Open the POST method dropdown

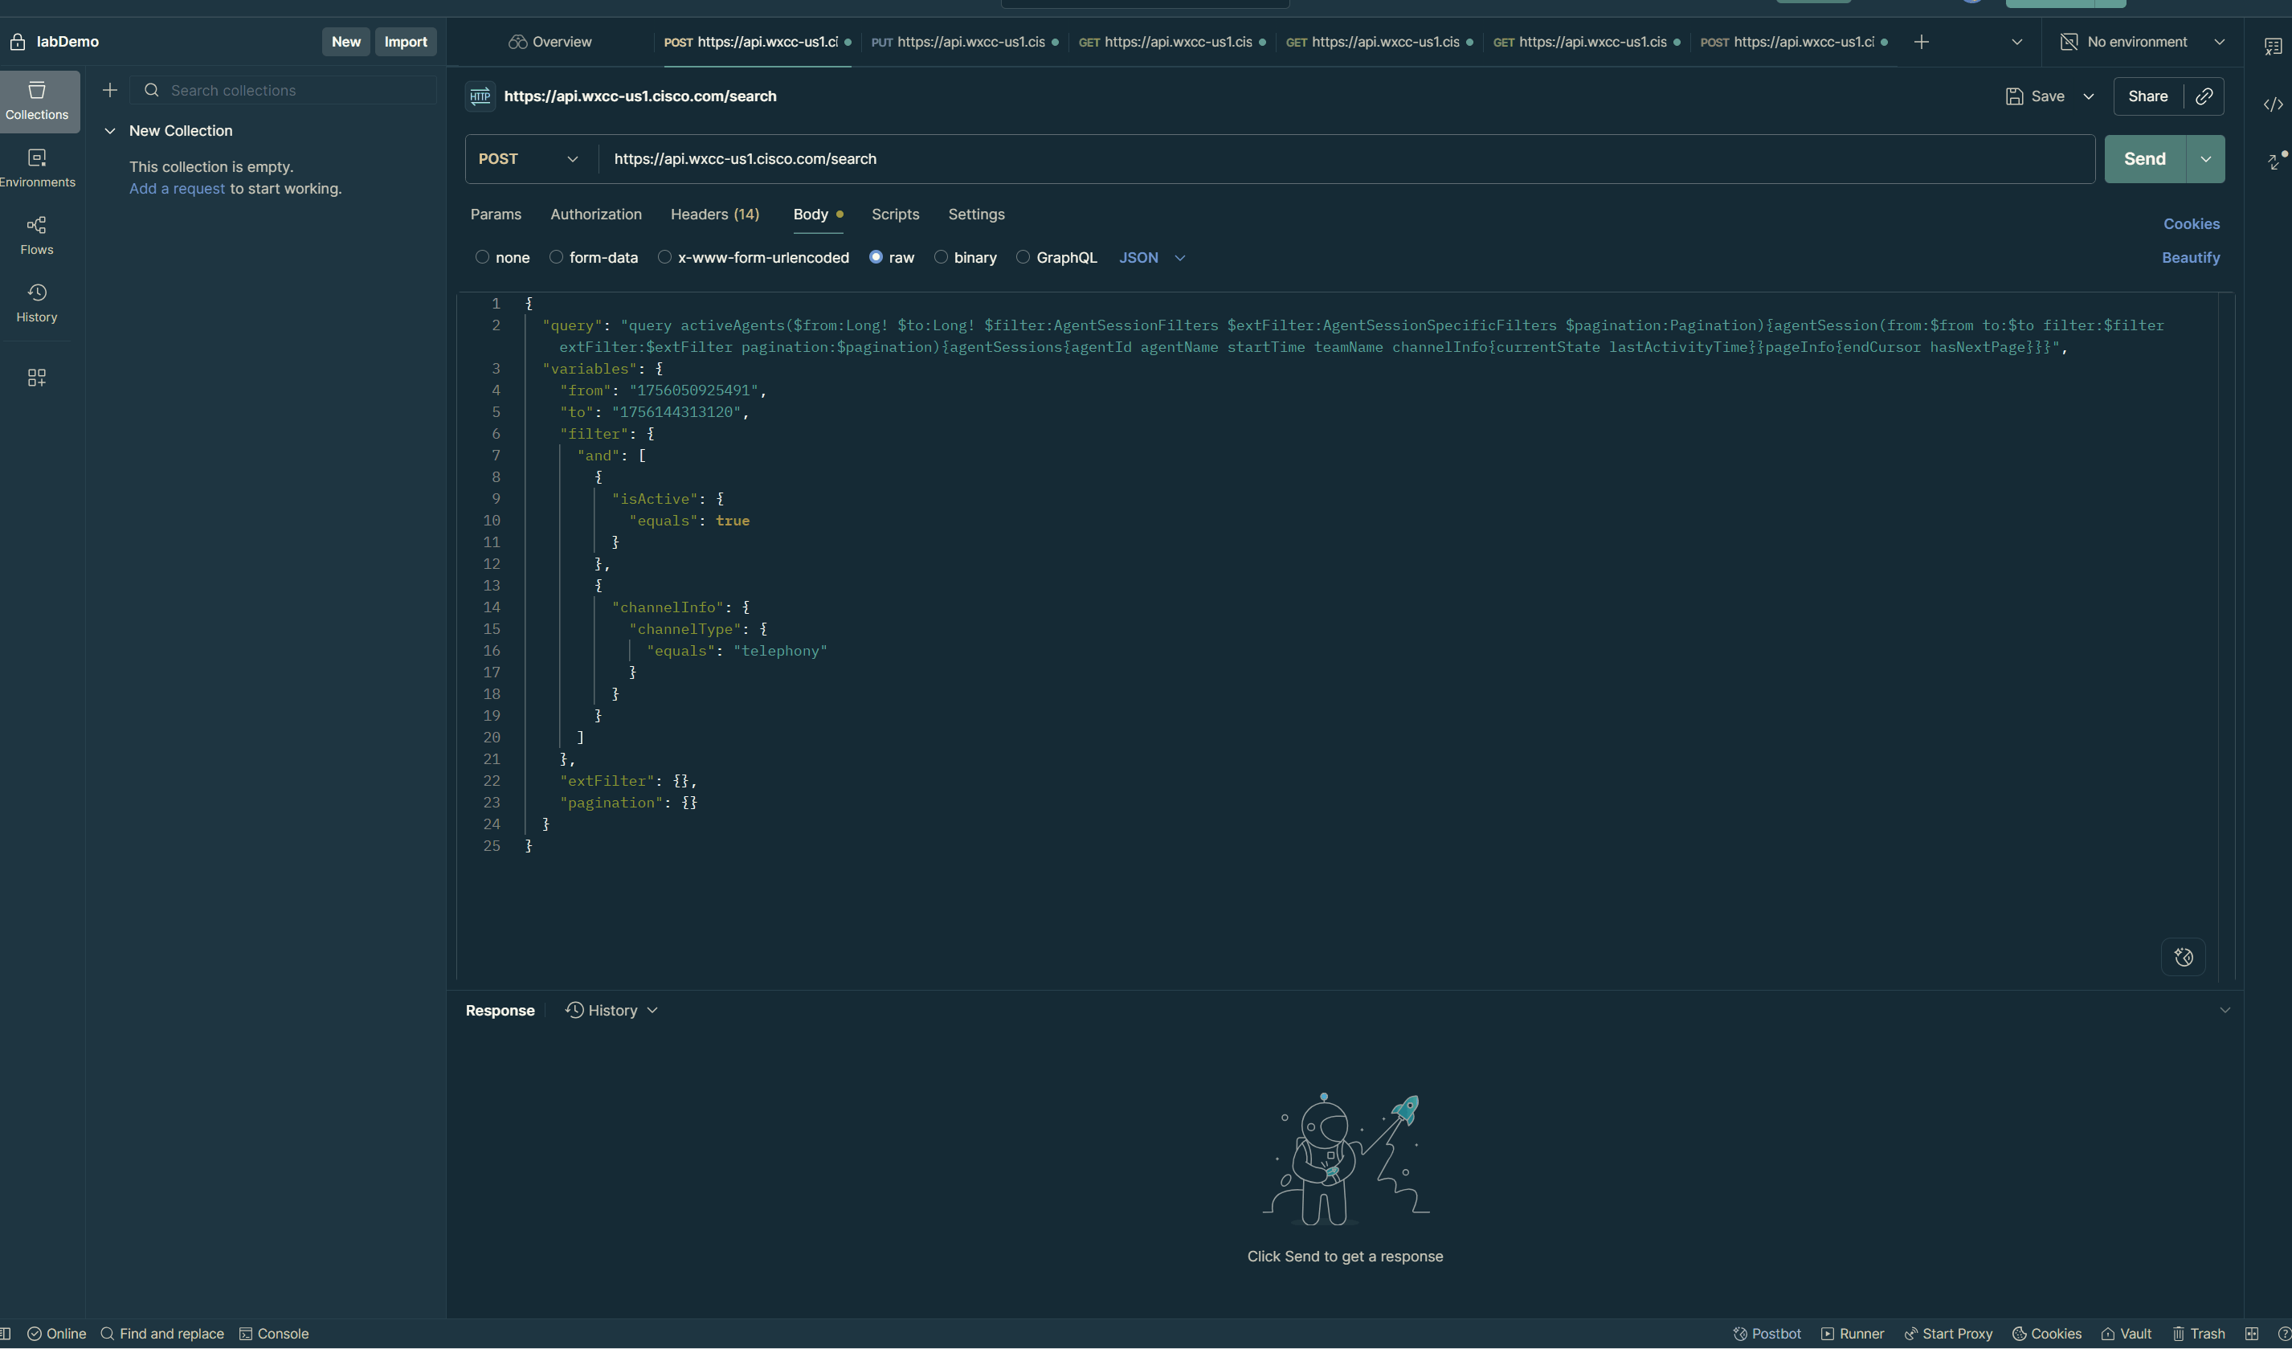point(529,159)
